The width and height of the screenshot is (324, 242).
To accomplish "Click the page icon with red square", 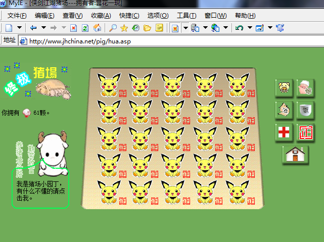I will point(175,28).
